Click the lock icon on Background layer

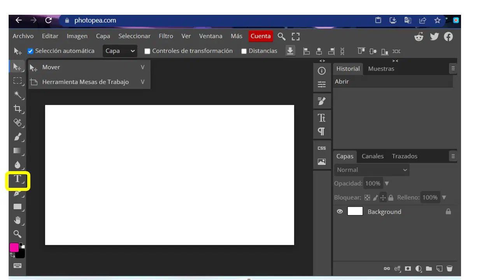coord(448,212)
